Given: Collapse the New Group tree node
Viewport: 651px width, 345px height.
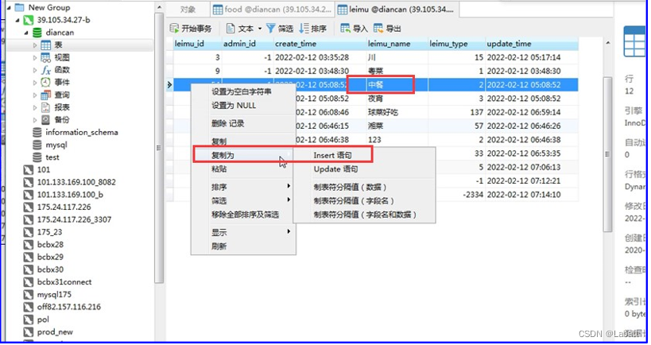Looking at the screenshot, I should pos(8,7).
